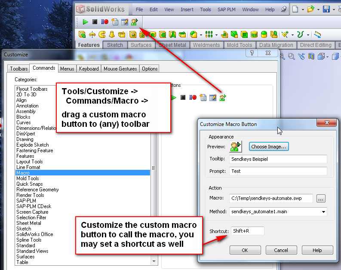Click the Save disk icon
The height and width of the screenshot is (270, 341).
[326, 9]
